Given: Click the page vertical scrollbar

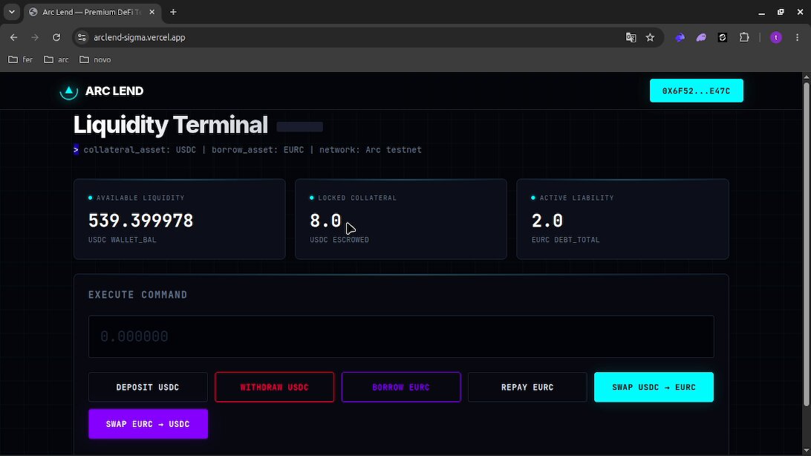Looking at the screenshot, I should (x=806, y=243).
